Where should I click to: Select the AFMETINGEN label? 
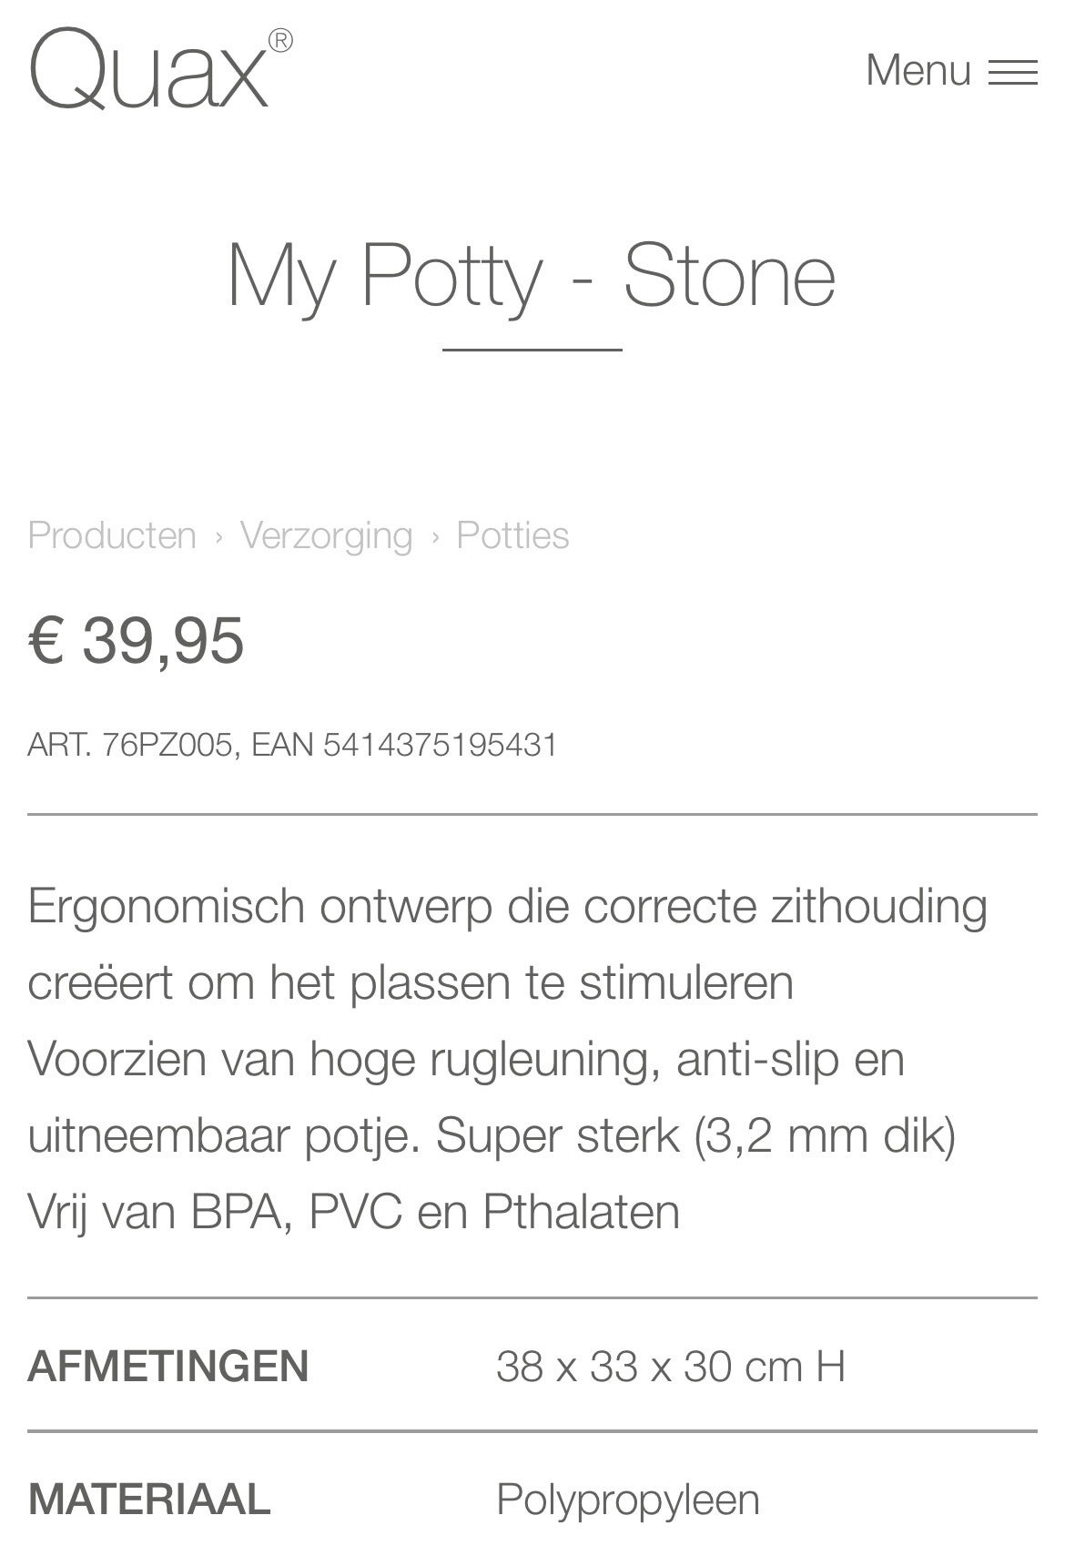(x=168, y=1366)
